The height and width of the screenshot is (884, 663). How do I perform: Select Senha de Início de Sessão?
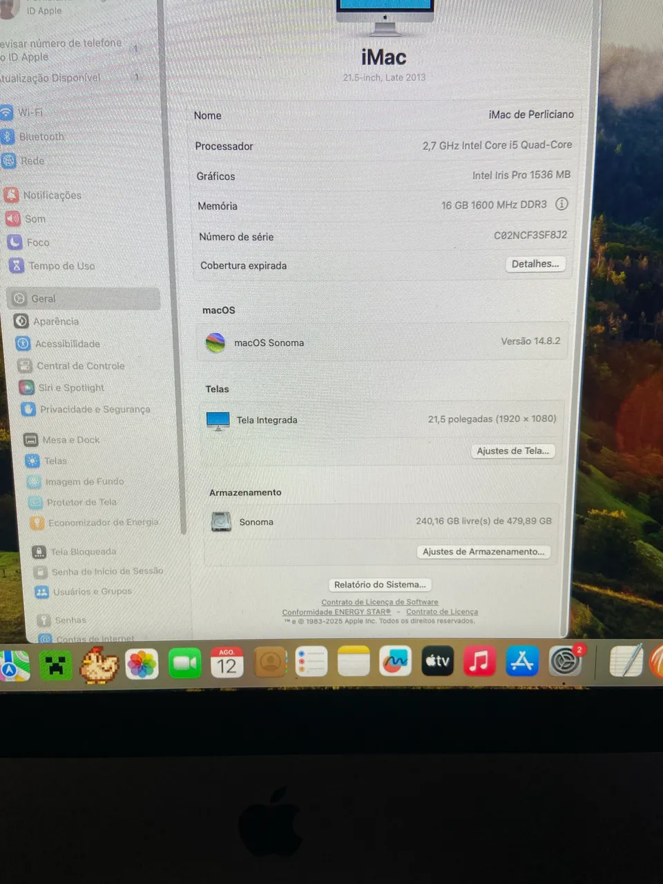[x=99, y=571]
